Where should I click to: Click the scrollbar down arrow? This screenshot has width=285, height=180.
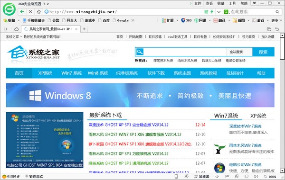pyautogui.click(x=282, y=171)
